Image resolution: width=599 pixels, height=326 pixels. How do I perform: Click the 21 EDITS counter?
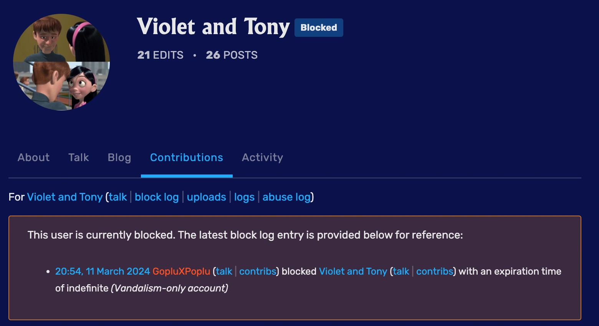click(x=160, y=55)
